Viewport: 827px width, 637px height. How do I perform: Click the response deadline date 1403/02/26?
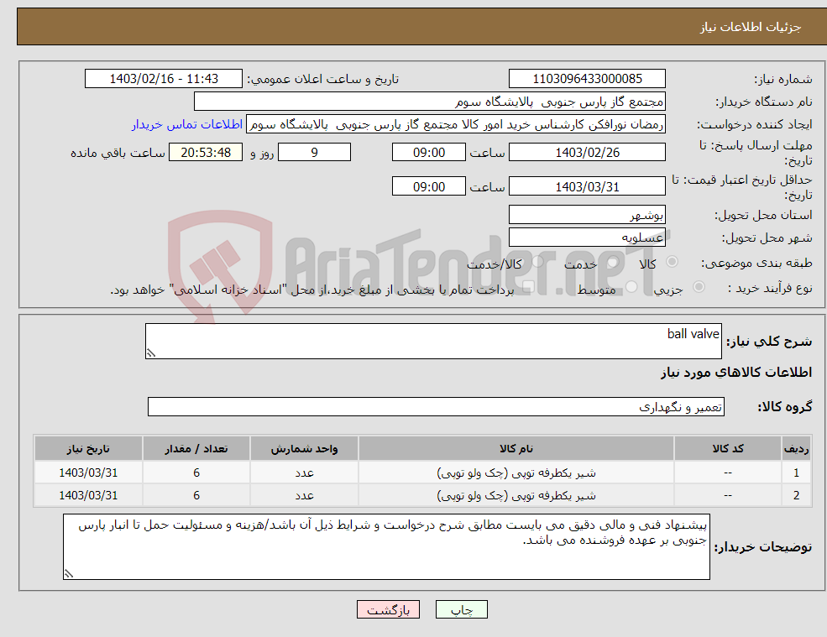(587, 153)
